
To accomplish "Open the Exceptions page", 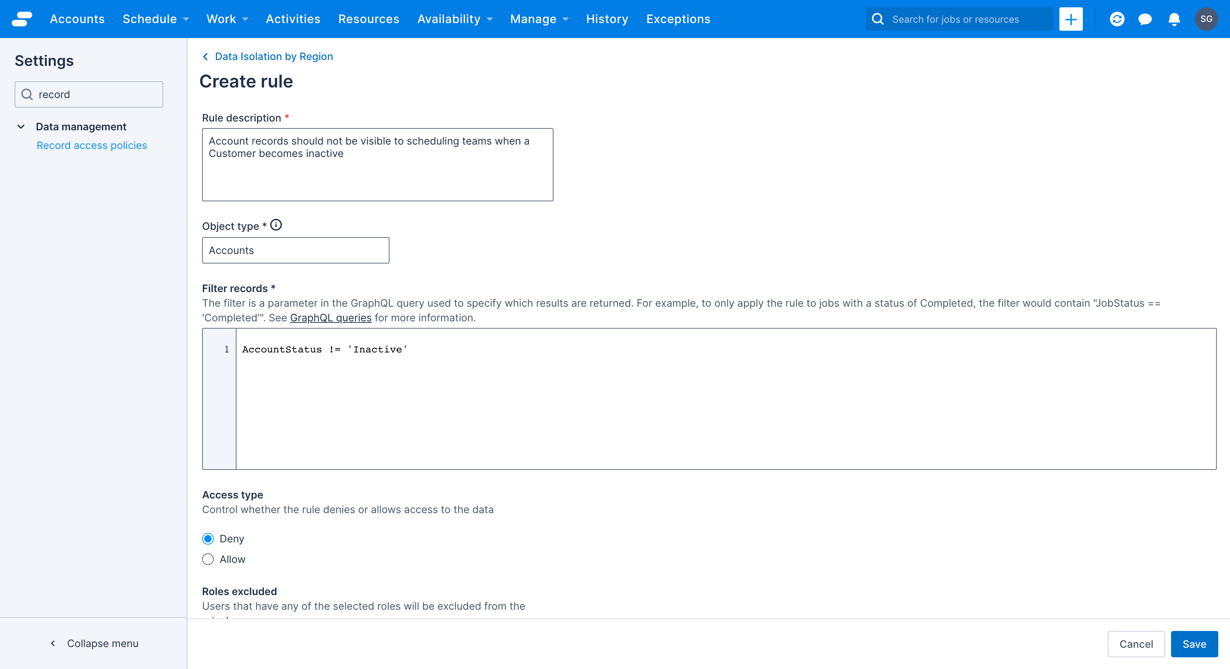I will (x=678, y=19).
